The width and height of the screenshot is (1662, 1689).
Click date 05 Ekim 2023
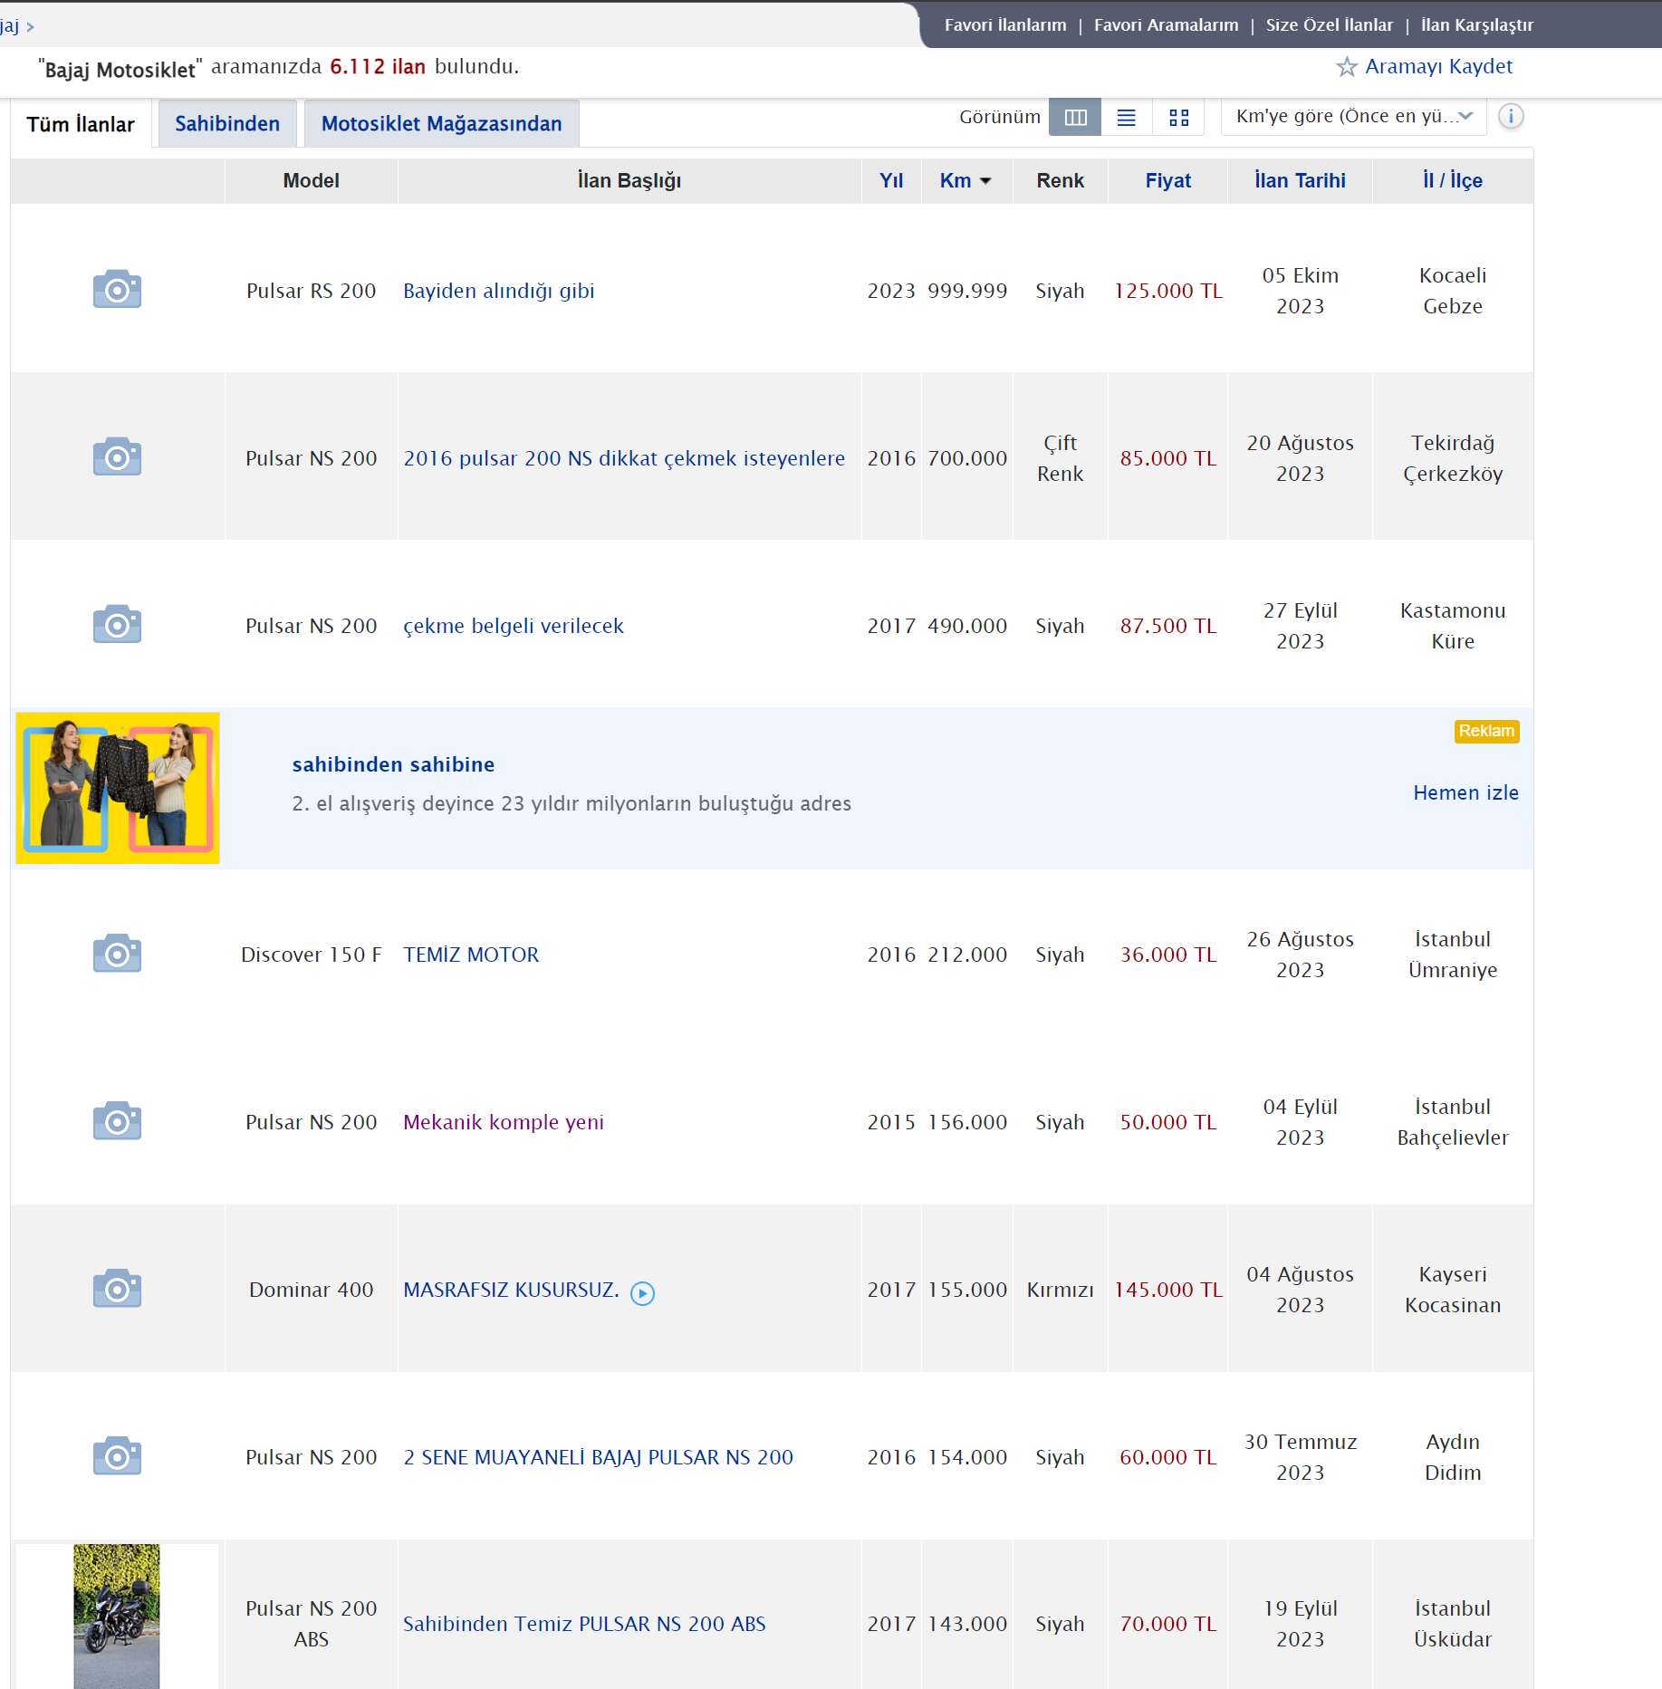[x=1300, y=291]
